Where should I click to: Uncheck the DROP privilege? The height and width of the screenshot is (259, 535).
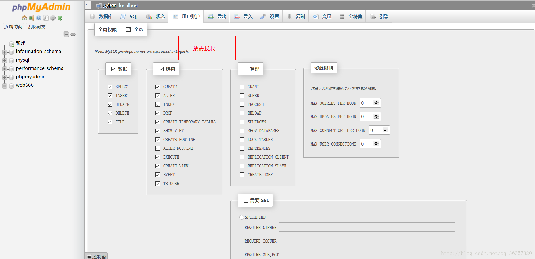point(158,113)
